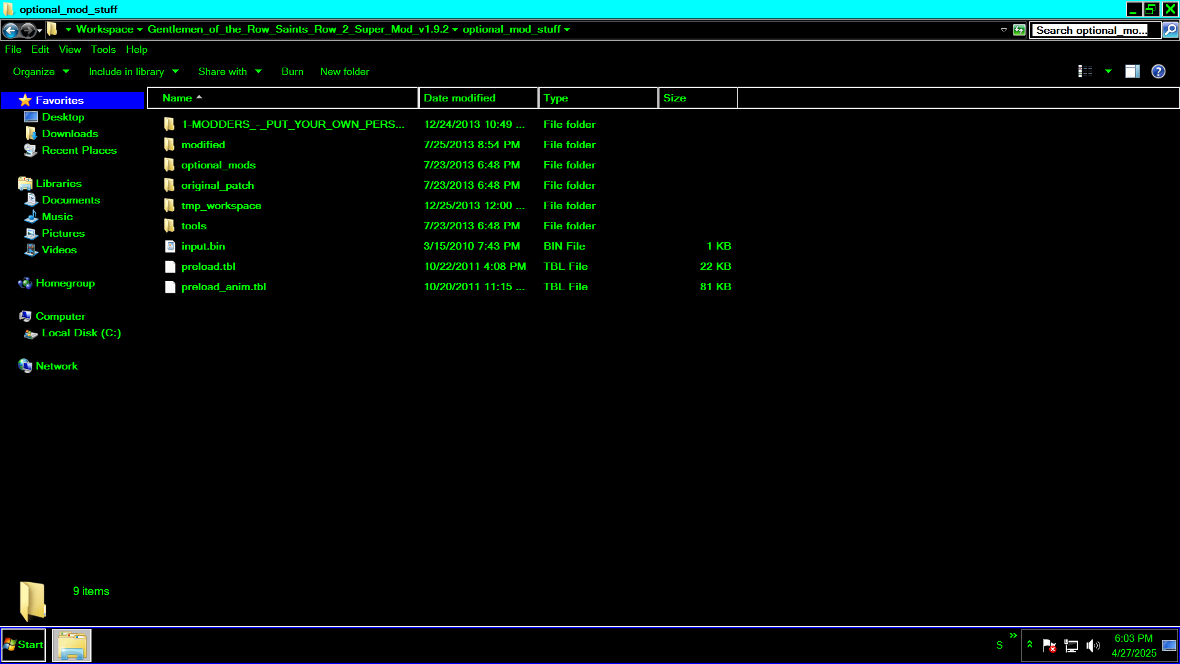The width and height of the screenshot is (1180, 664).
Task: Open the Edit menu
Action: 40,50
